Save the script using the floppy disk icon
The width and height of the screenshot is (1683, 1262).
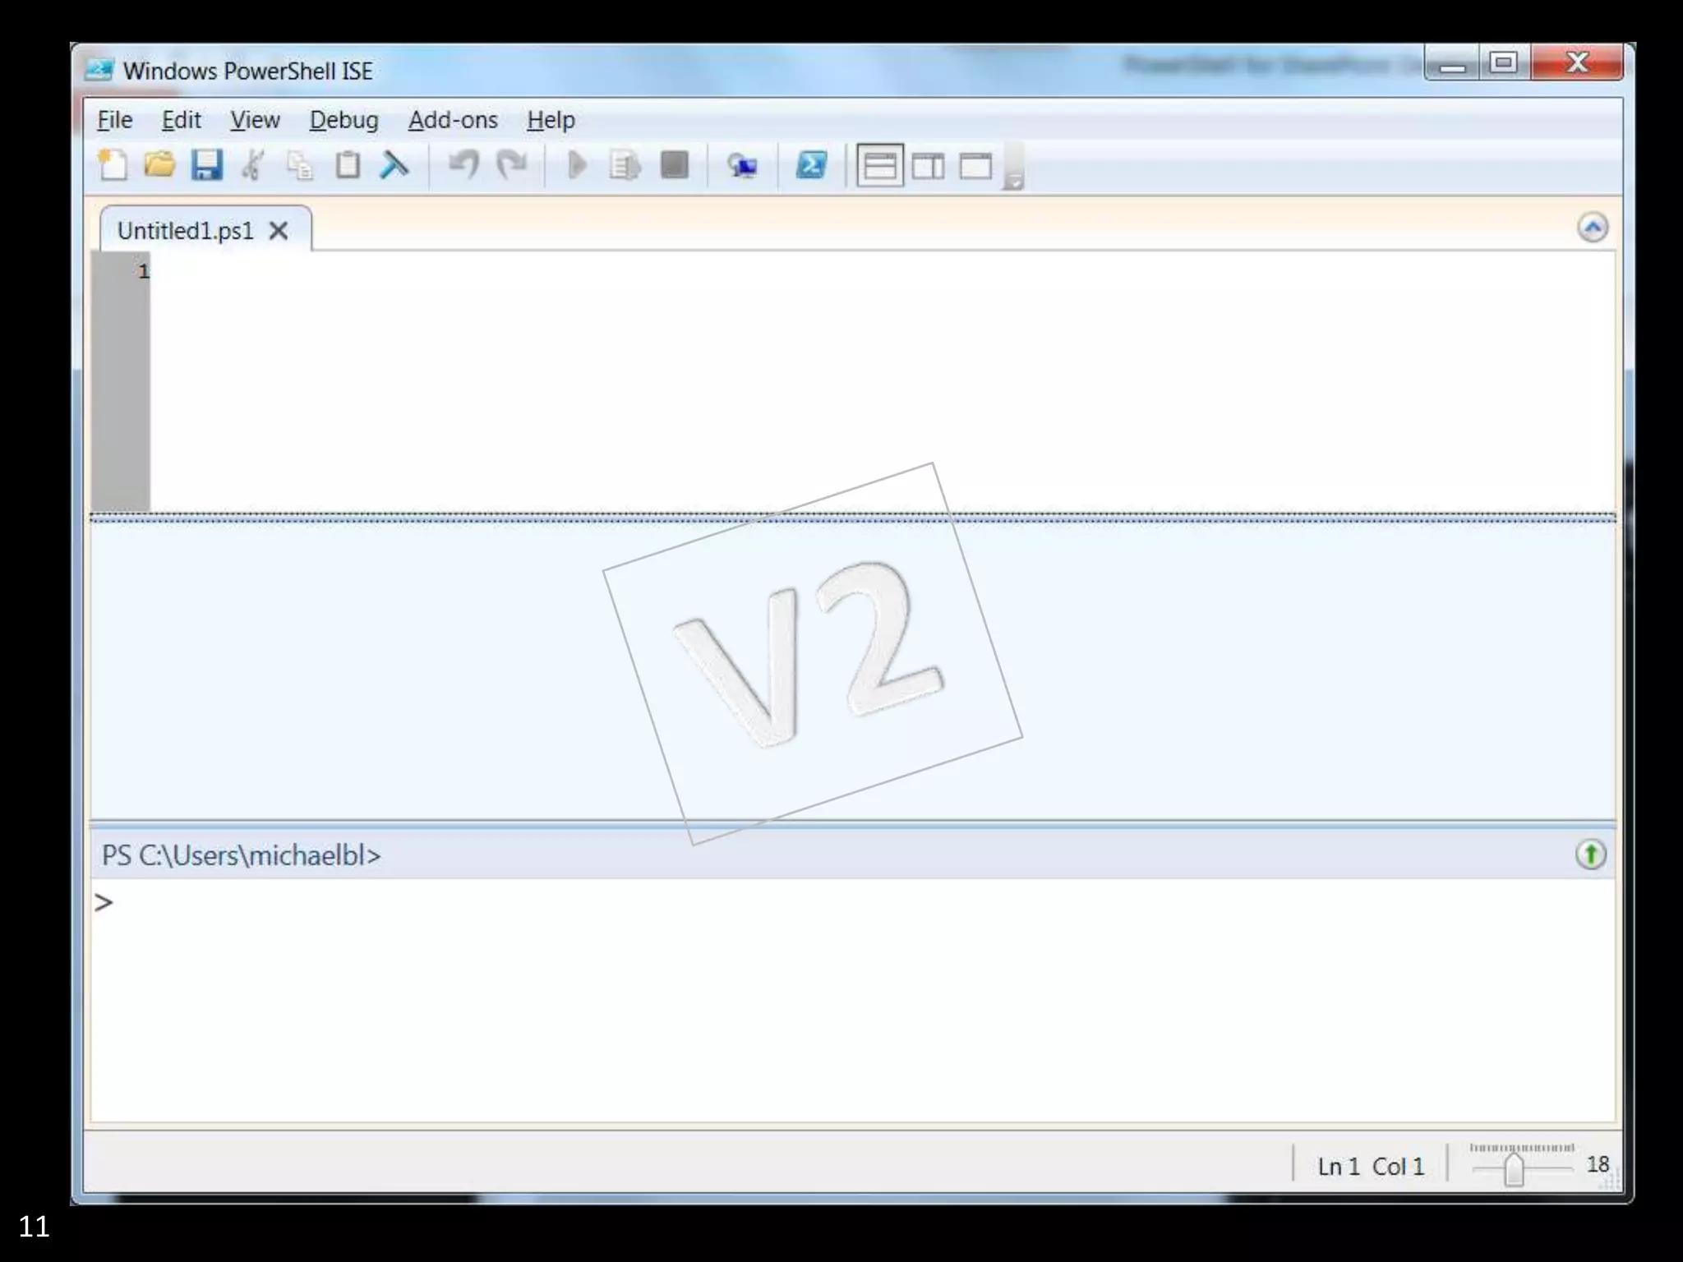click(x=206, y=165)
